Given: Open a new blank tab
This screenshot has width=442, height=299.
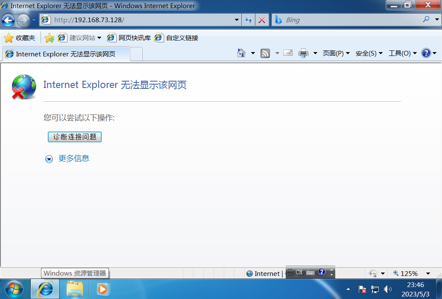Looking at the screenshot, I should (x=136, y=54).
